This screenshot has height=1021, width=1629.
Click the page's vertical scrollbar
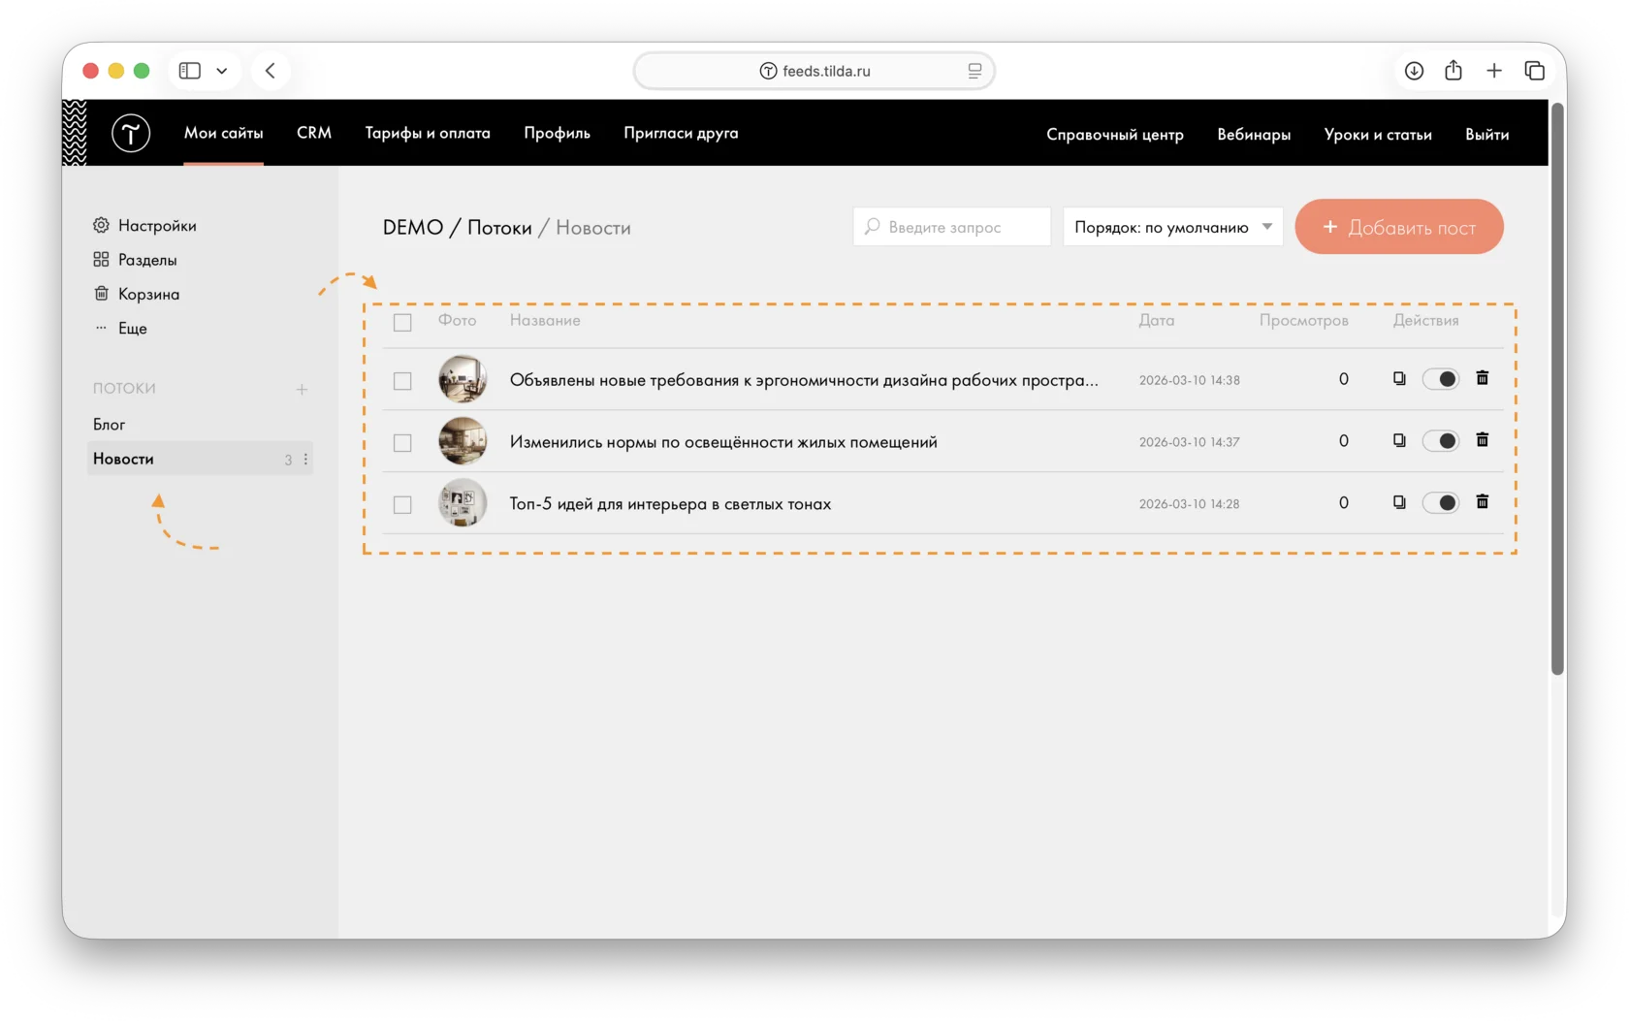pos(1557,390)
